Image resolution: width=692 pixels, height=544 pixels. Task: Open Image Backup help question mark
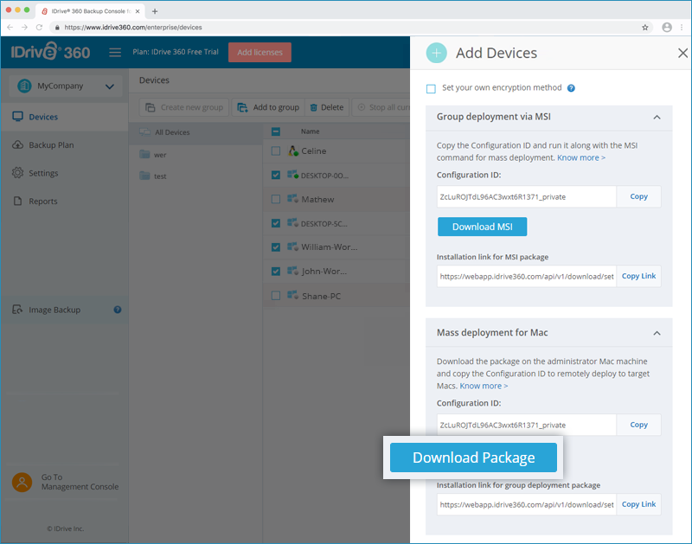(x=118, y=310)
